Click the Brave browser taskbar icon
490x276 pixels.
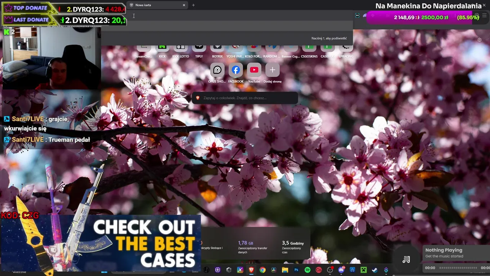click(x=251, y=270)
